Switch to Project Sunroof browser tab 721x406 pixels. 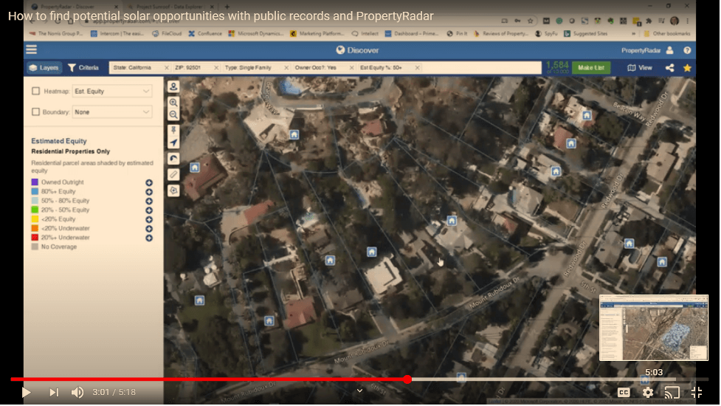click(169, 7)
